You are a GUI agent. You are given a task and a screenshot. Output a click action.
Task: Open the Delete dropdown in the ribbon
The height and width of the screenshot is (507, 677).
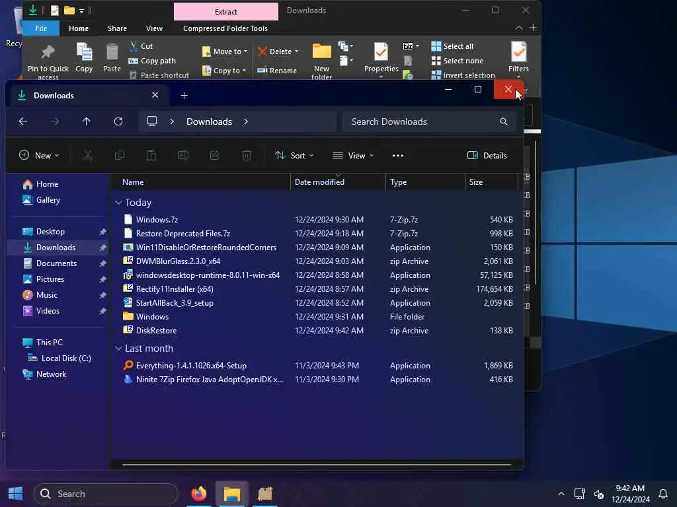click(278, 51)
